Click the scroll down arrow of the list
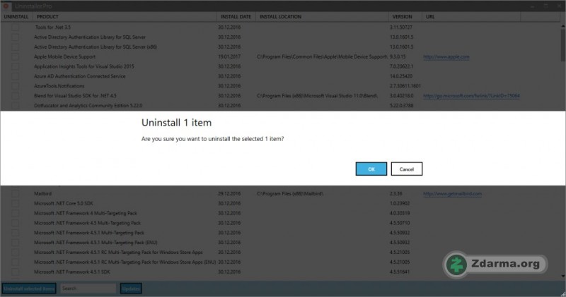This screenshot has height=297, width=566. tap(562, 276)
